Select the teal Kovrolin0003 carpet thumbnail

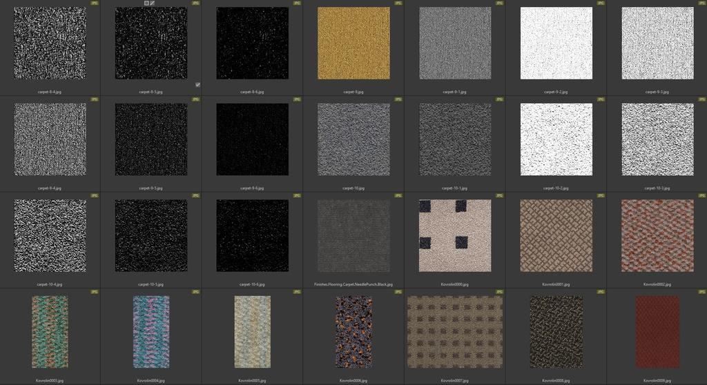(50, 332)
